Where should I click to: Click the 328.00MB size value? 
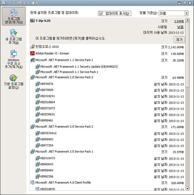(177, 183)
